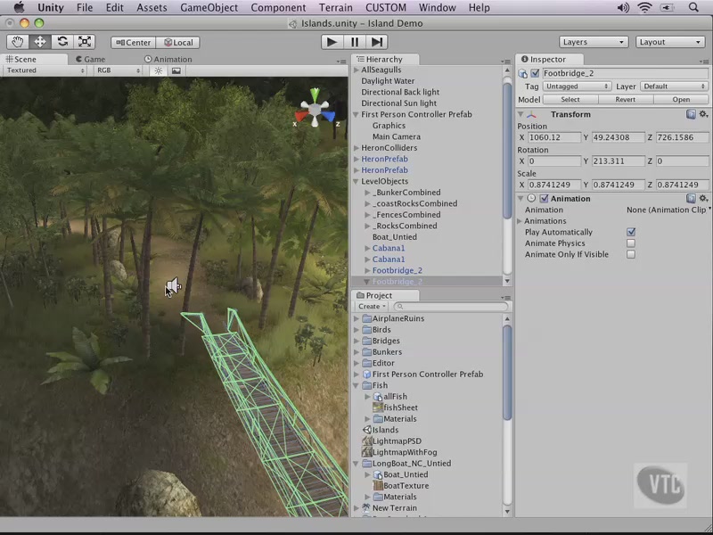This screenshot has width=713, height=535.
Task: Select the Hand tool in toolbar
Action: tap(18, 42)
